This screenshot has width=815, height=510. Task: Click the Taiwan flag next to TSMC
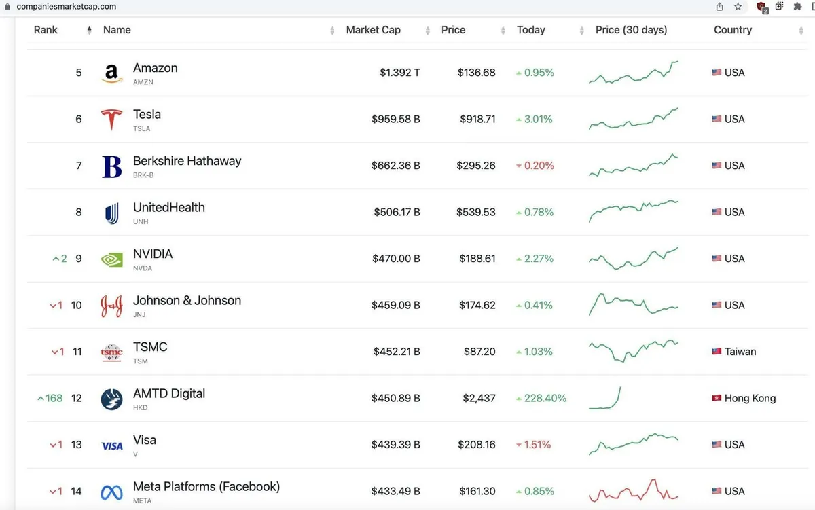pyautogui.click(x=717, y=352)
